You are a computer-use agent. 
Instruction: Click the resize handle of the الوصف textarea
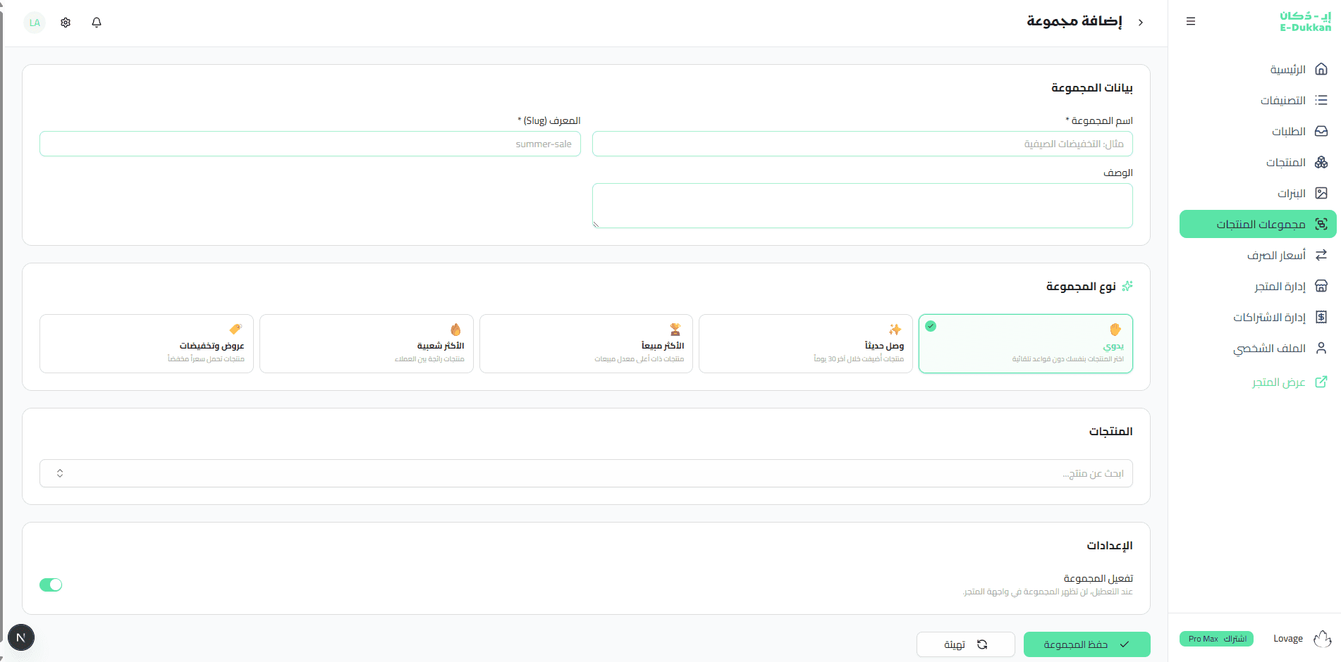(x=596, y=225)
